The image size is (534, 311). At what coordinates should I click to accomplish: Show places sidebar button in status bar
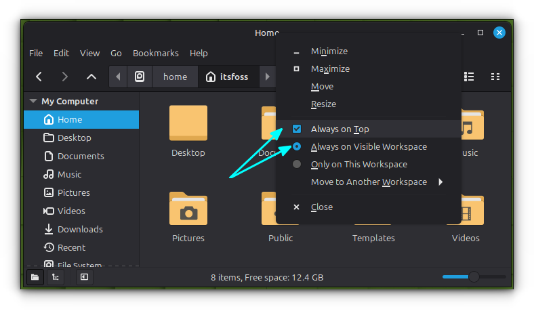pyautogui.click(x=33, y=276)
